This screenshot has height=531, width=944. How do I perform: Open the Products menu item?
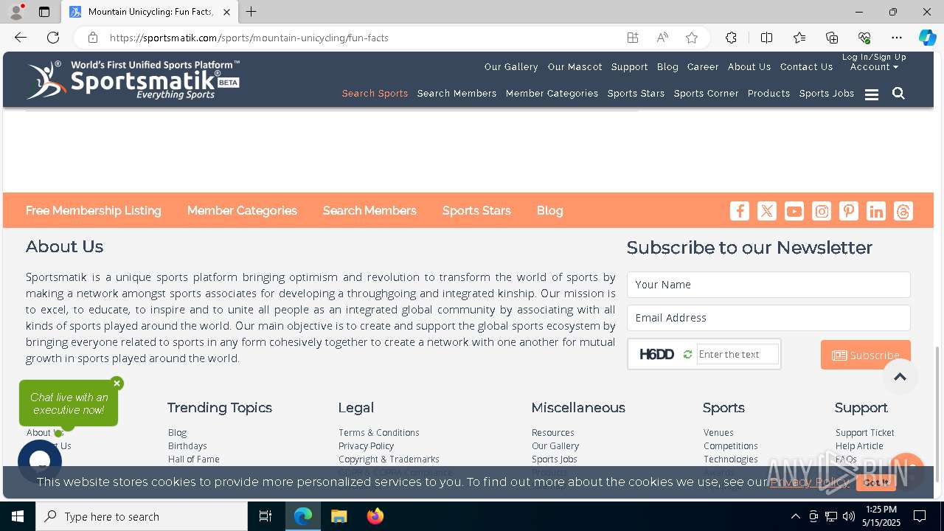pos(768,94)
